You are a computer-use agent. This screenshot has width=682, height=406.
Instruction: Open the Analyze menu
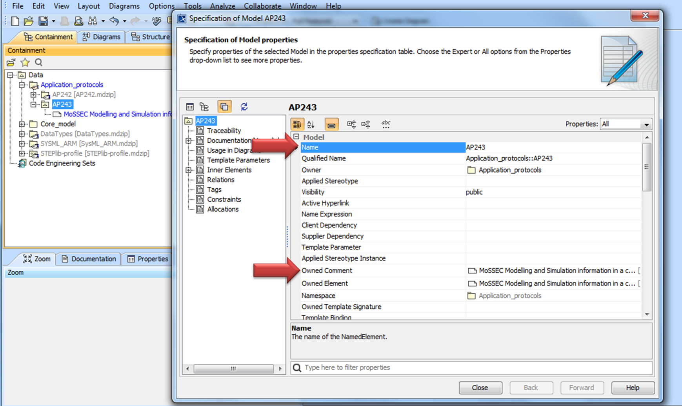pos(222,6)
